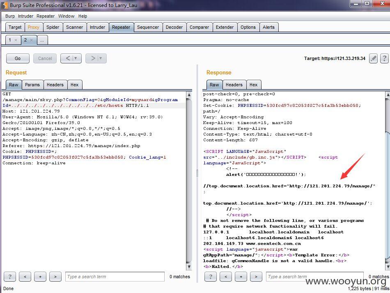Select the response Raw tab
390x293 pixels.
pyautogui.click(x=214, y=85)
